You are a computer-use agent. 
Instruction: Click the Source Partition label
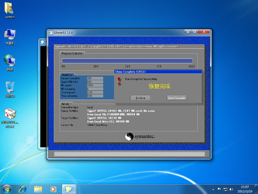(70, 111)
